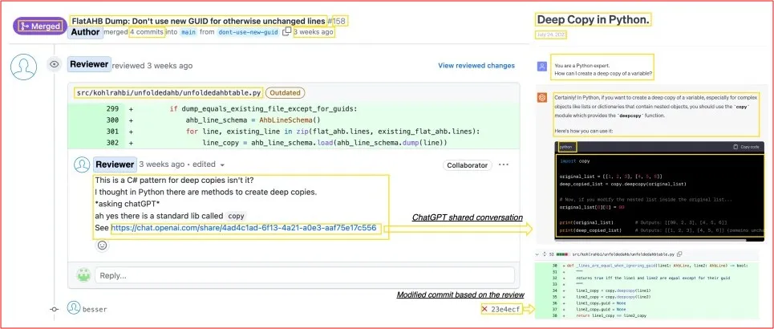Click the ChatGPT assistant logo icon

click(542, 97)
